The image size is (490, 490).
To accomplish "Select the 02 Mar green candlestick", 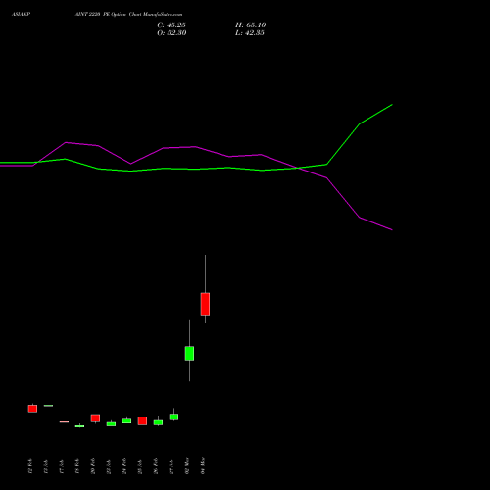I will [189, 353].
